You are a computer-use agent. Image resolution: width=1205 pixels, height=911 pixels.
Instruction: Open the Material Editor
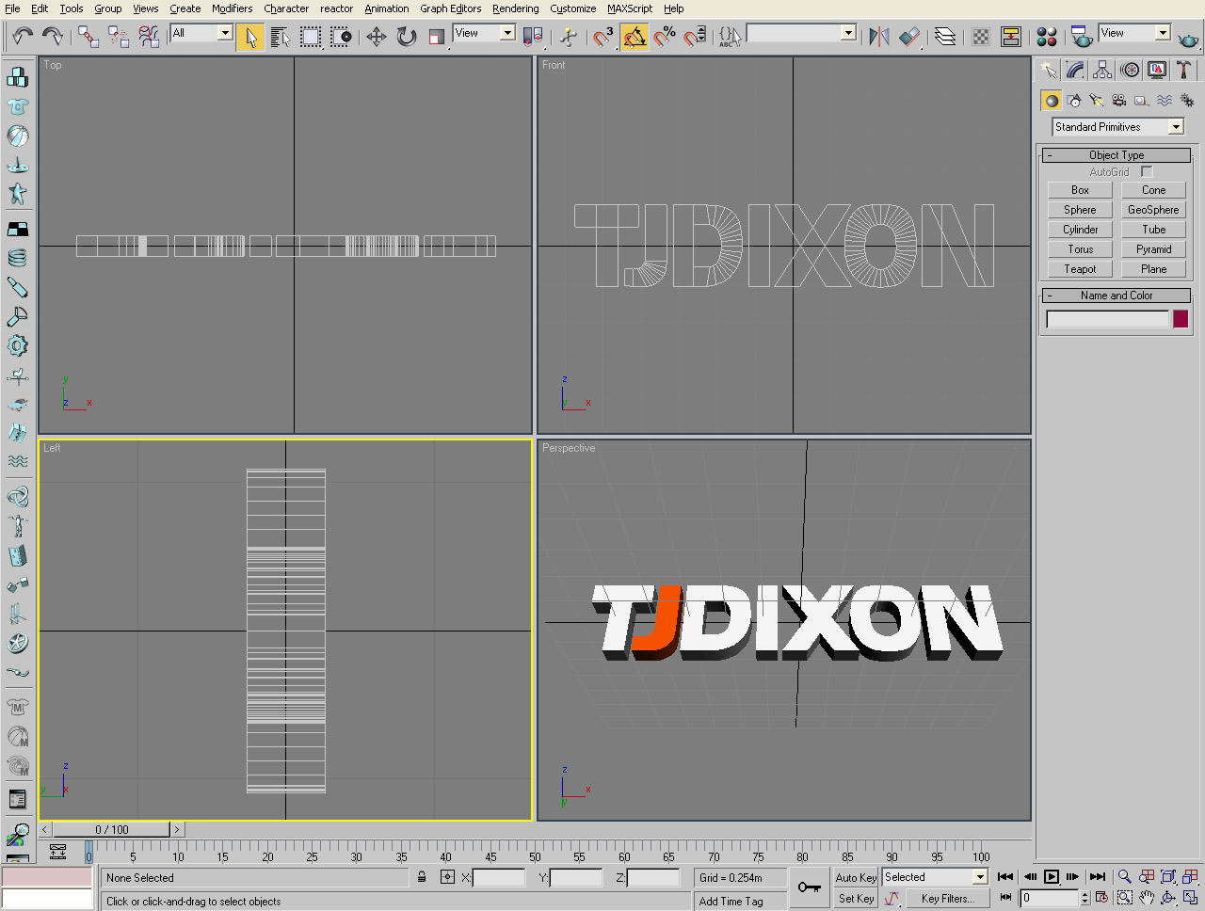(x=1045, y=36)
